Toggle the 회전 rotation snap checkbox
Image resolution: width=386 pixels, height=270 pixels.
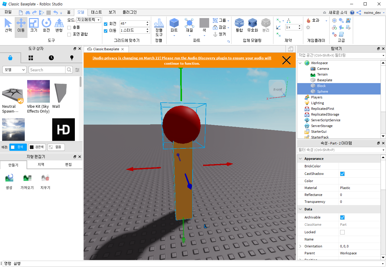click(106, 24)
